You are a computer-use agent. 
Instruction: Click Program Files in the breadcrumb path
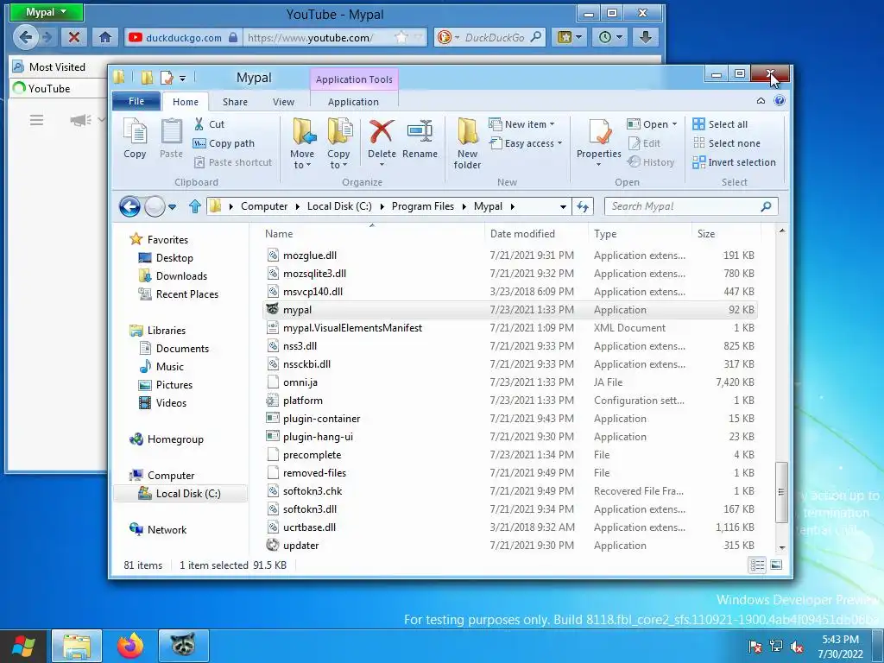pos(423,206)
